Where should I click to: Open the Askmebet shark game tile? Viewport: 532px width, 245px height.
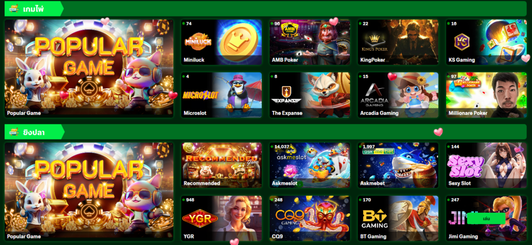pyautogui.click(x=397, y=165)
